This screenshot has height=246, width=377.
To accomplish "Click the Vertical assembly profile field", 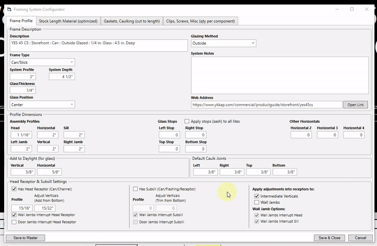I will pos(48,149).
